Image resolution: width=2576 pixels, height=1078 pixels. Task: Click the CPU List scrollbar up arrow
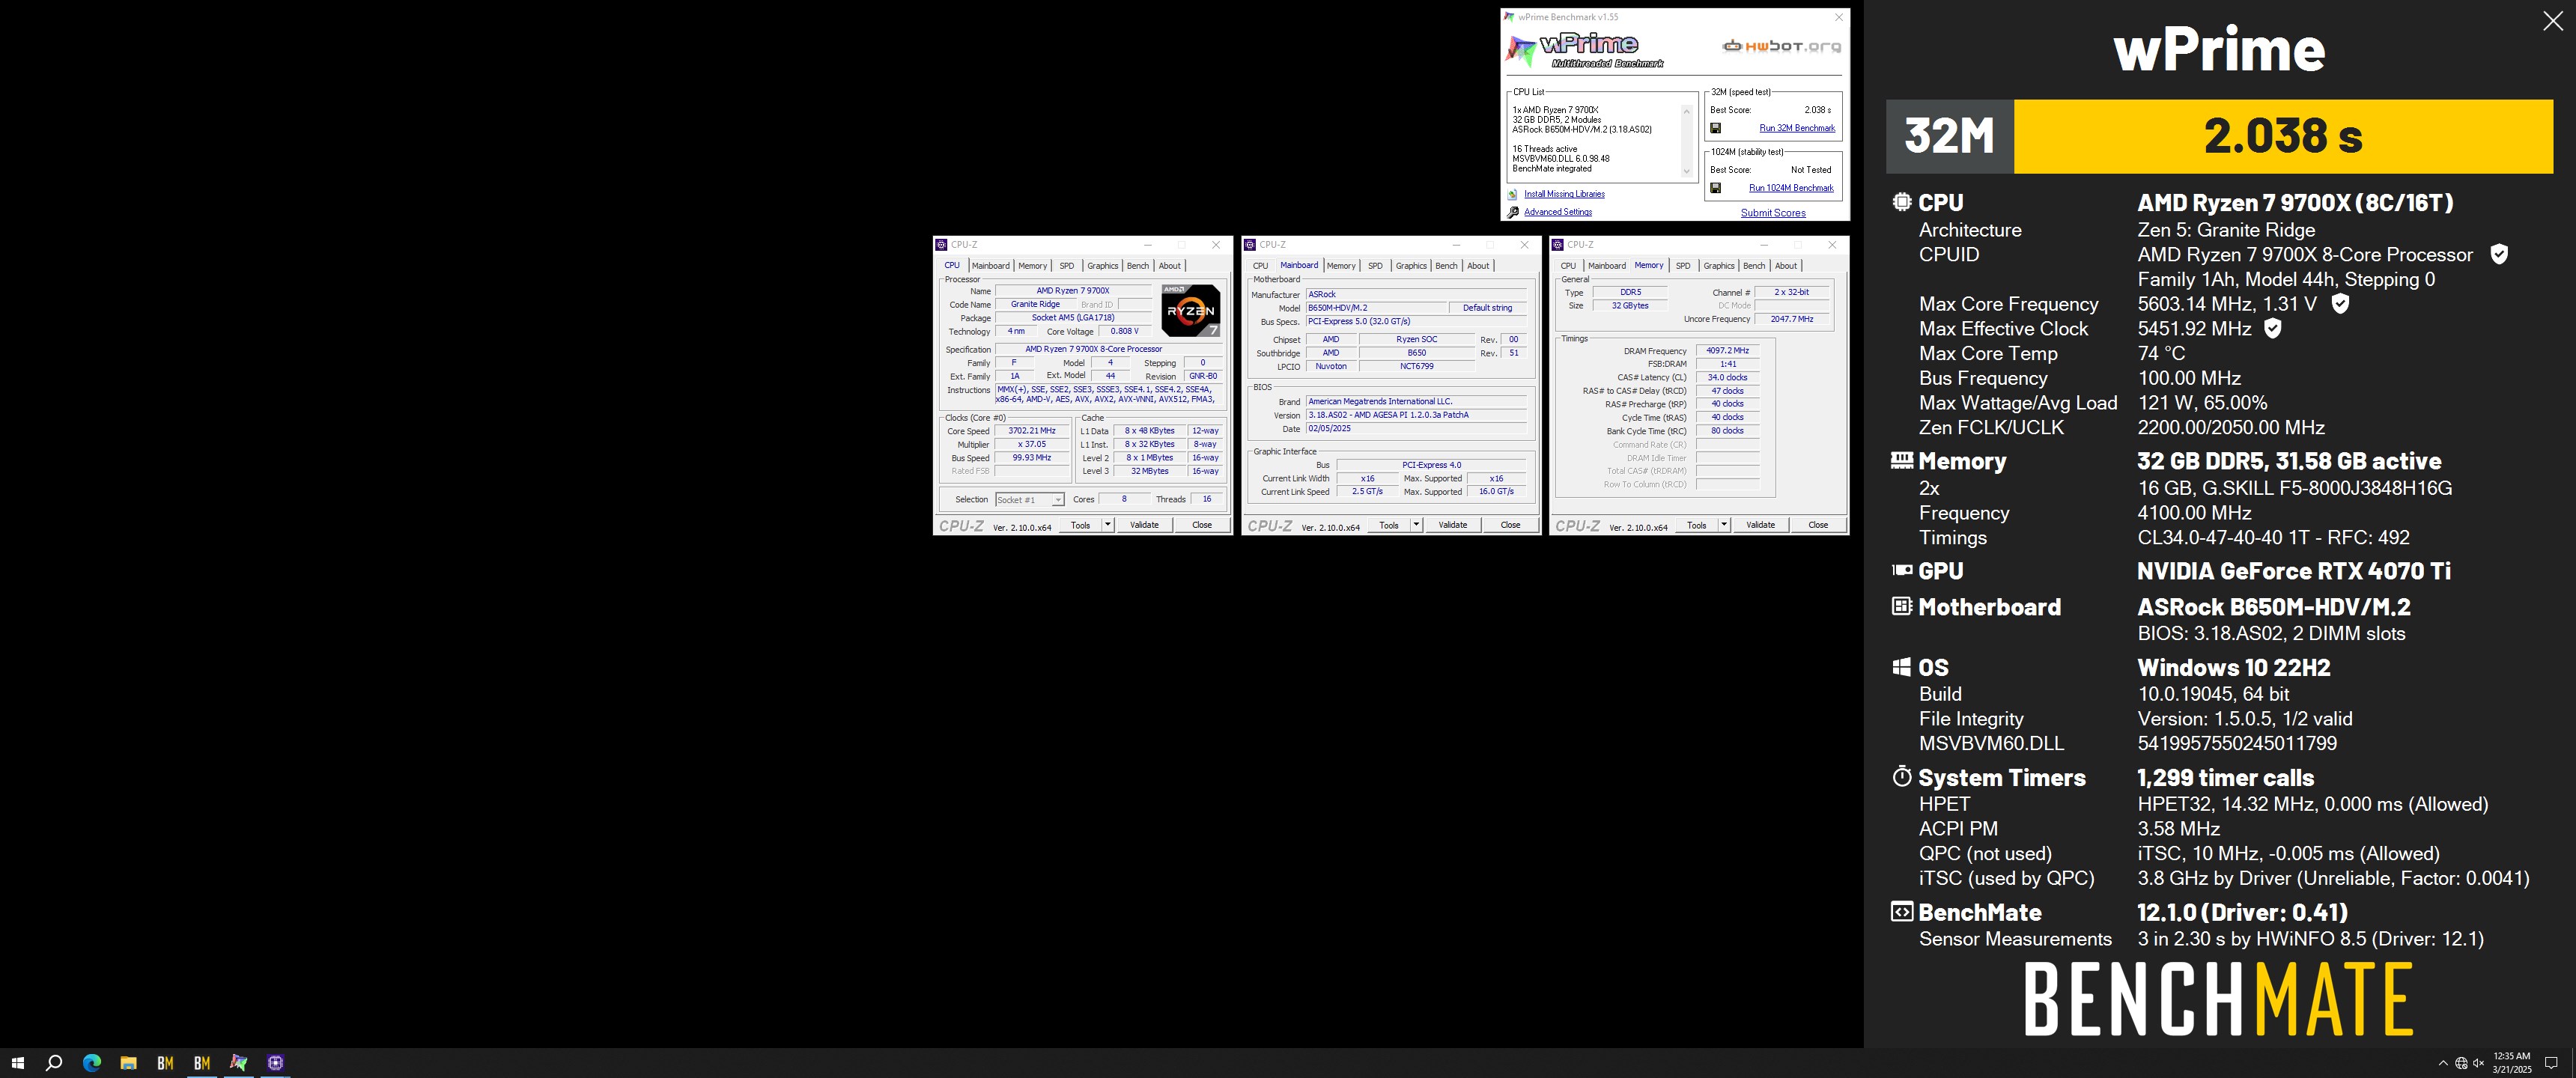1687,110
